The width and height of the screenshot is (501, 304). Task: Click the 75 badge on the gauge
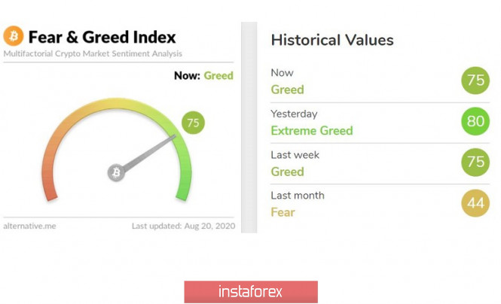[194, 123]
